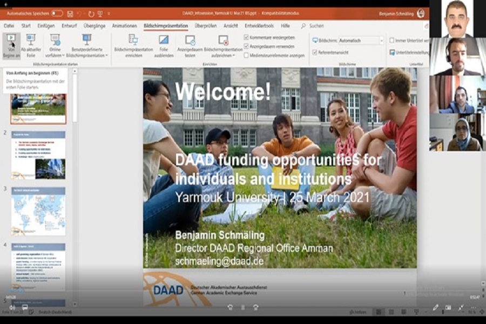Screen dimensions: 486x324
Task: Click 'Folie ausblenden' hide slide icon
Action: coord(164,40)
